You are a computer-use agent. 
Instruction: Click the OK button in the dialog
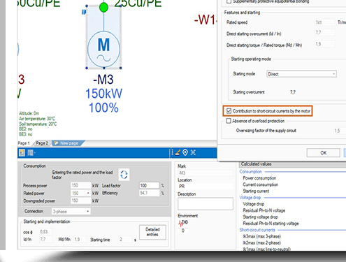(324, 153)
